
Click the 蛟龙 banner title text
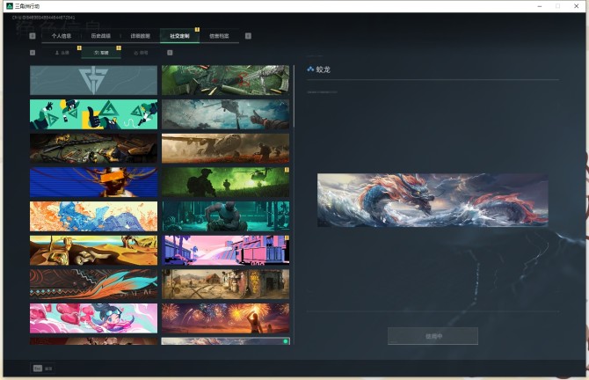(x=323, y=69)
